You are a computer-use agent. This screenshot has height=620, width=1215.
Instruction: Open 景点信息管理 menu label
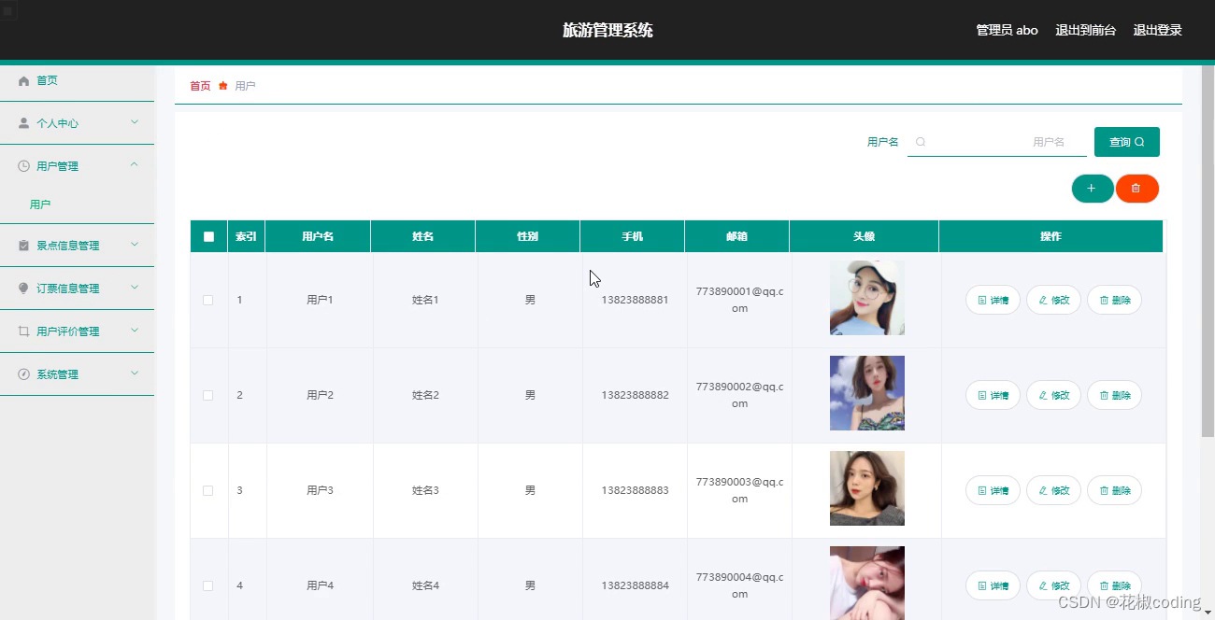click(67, 246)
